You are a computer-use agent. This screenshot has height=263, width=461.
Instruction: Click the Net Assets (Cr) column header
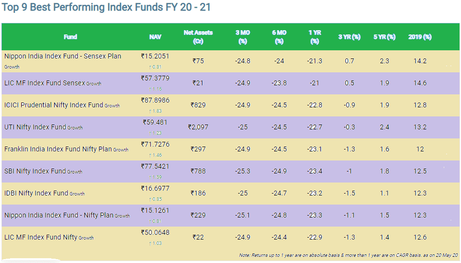(x=198, y=37)
